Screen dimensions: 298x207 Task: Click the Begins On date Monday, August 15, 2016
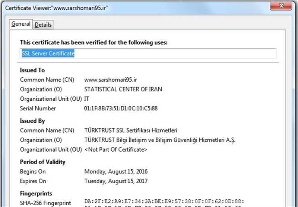(x=116, y=172)
